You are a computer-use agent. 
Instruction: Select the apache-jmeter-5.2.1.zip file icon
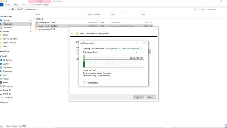point(37,26)
